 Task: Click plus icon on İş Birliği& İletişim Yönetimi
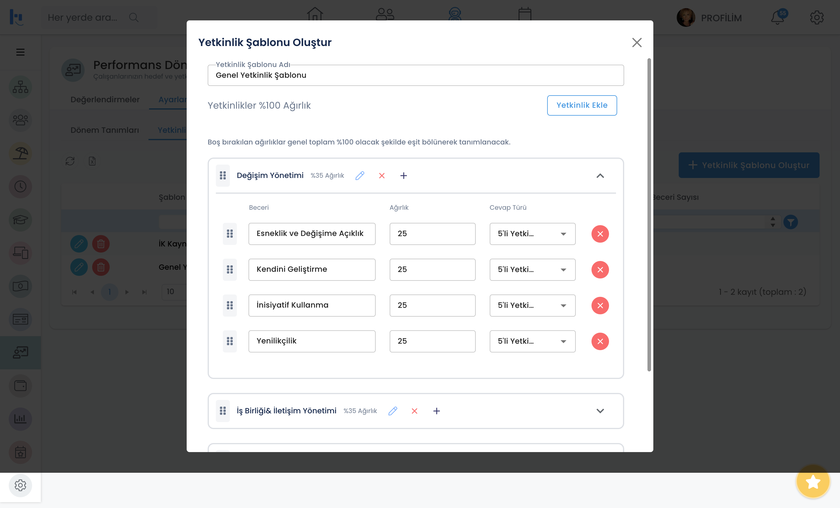[x=436, y=411]
